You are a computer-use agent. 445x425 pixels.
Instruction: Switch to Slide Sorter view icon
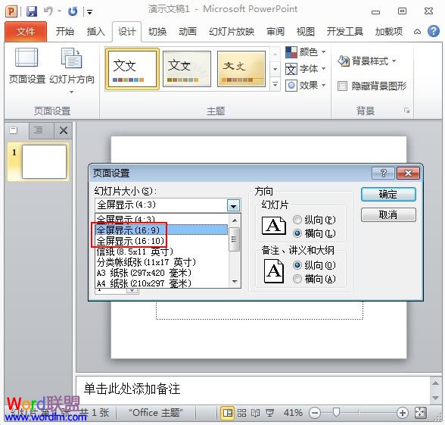tap(242, 412)
